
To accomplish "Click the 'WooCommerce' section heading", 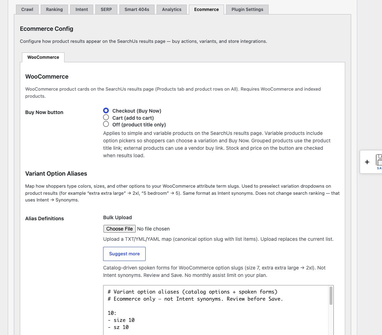I will pyautogui.click(x=47, y=76).
